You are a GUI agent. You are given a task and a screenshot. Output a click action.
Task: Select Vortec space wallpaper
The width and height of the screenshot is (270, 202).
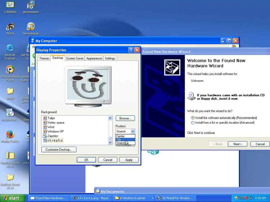(56, 123)
